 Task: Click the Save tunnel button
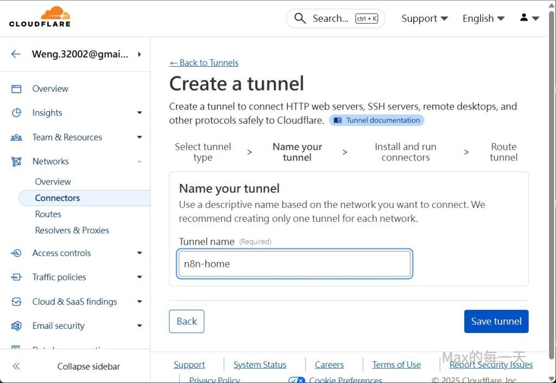496,321
